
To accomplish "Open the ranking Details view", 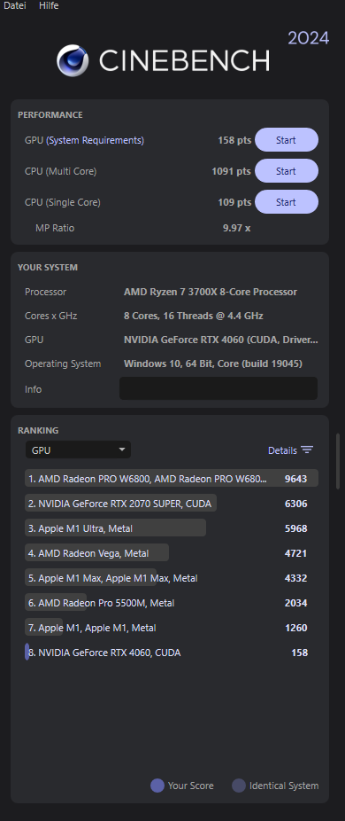I will 282,450.
